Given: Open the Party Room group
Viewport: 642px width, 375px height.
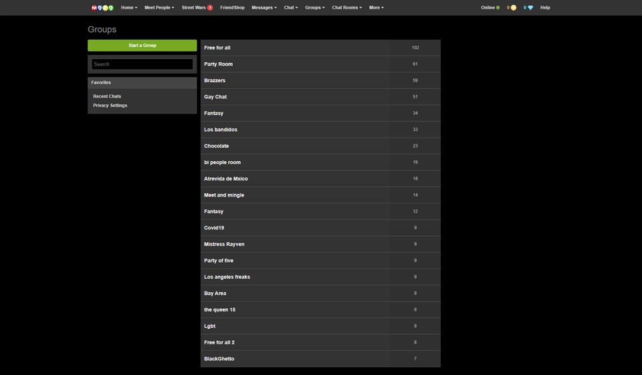Looking at the screenshot, I should click(x=219, y=64).
